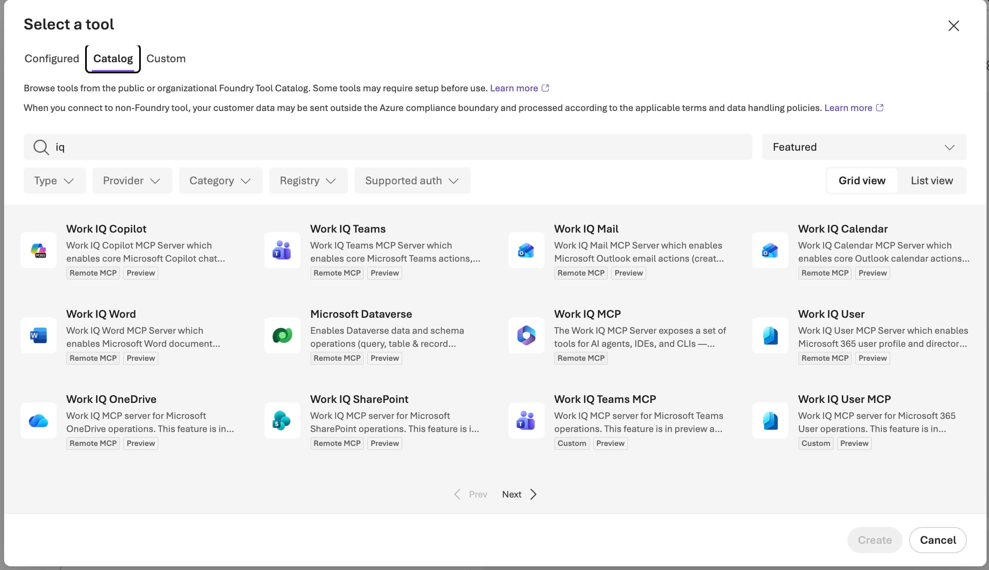
Task: Switch to the Configured tab
Action: click(52, 59)
